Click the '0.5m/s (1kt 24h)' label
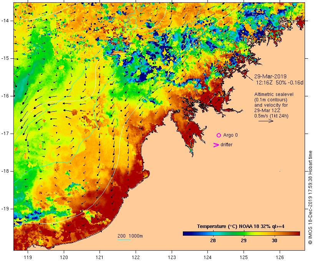This screenshot has height=261, width=315. coord(271,116)
